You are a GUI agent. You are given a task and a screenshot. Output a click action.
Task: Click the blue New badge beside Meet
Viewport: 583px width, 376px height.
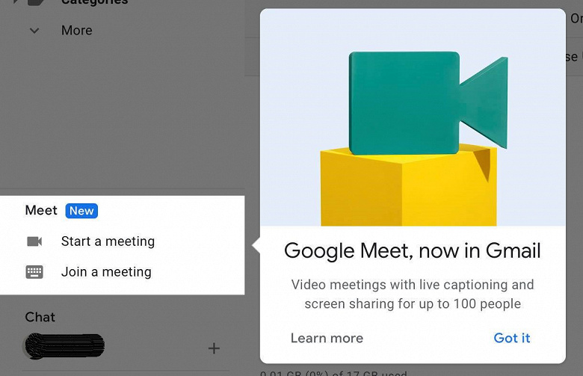pyautogui.click(x=81, y=211)
